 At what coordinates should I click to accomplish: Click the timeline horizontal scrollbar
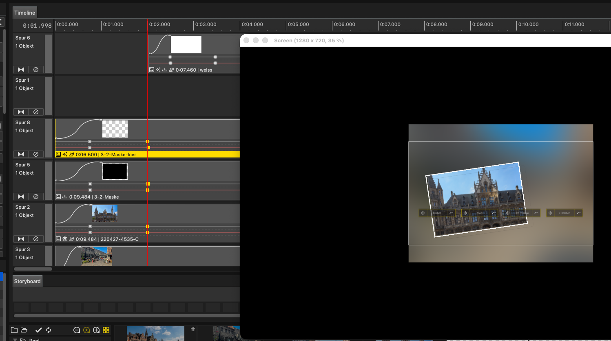[x=33, y=269]
